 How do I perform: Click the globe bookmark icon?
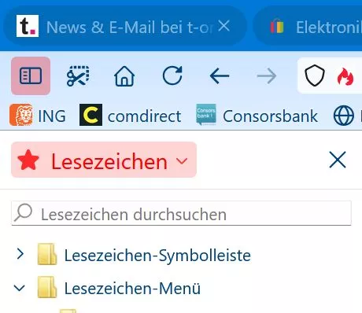[344, 116]
